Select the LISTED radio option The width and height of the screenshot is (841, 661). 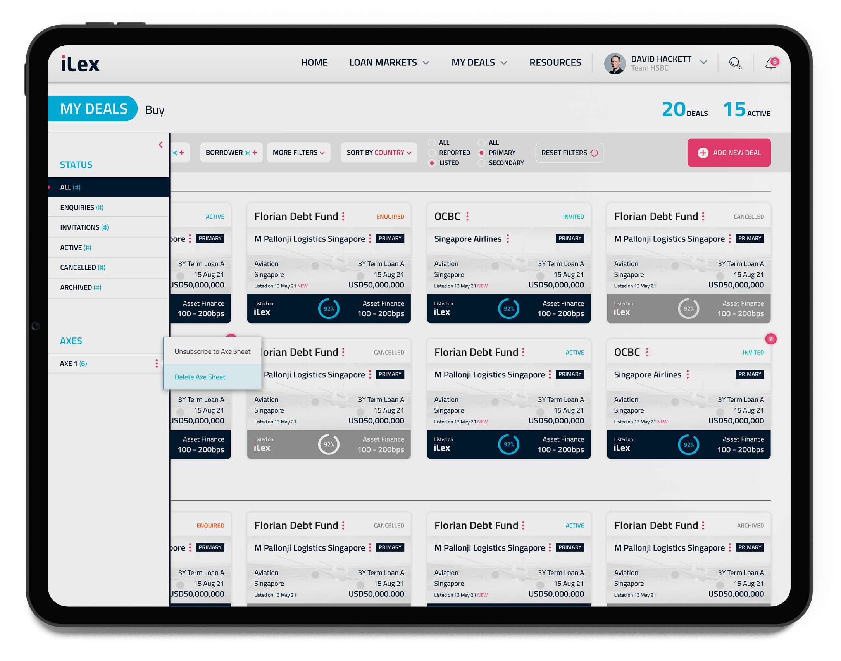431,163
